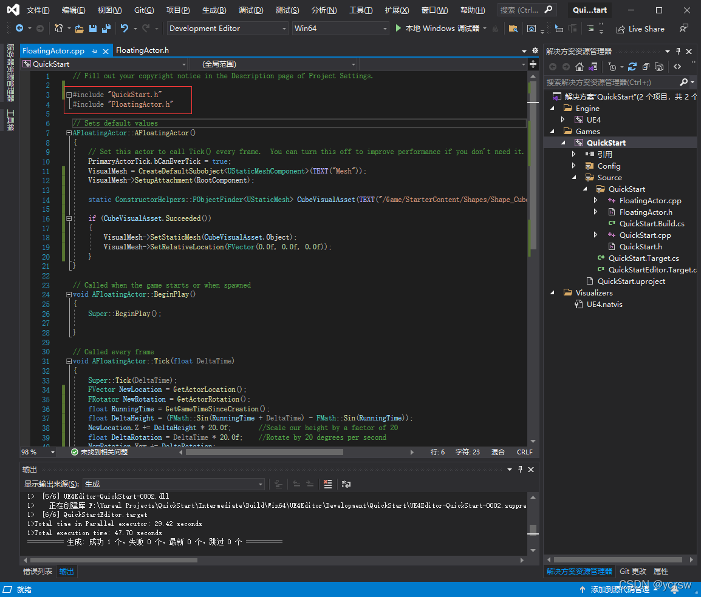Open the global scope (全局范围) dropdown

(273, 64)
